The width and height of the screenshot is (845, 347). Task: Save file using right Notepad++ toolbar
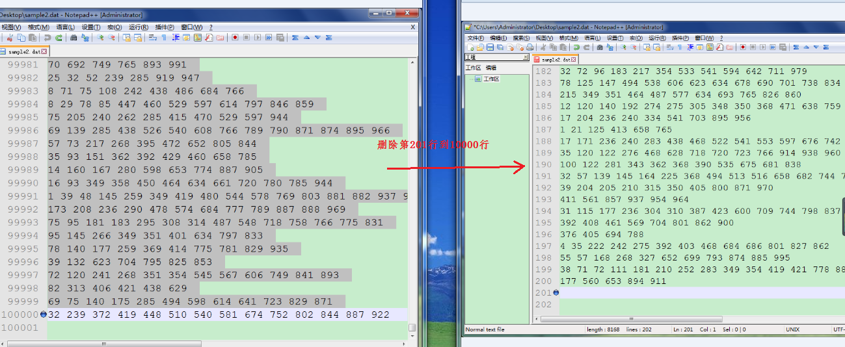[490, 47]
